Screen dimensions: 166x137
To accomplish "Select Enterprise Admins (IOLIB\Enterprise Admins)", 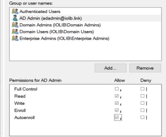I will click(64, 38).
